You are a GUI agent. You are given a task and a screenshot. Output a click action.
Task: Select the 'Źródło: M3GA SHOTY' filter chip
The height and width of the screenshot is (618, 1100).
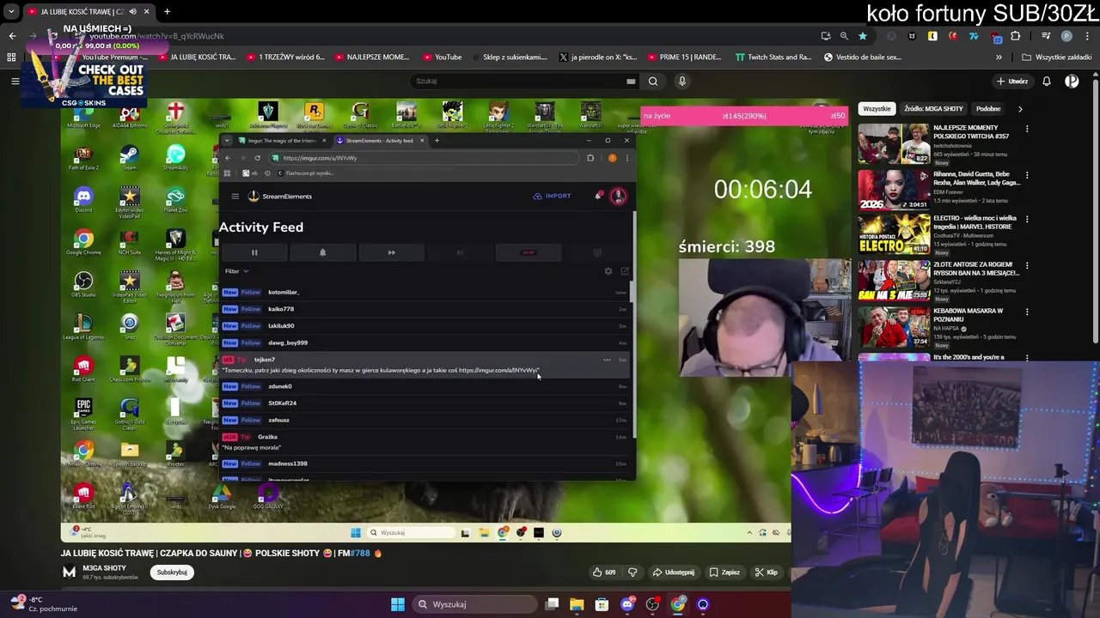click(x=933, y=109)
